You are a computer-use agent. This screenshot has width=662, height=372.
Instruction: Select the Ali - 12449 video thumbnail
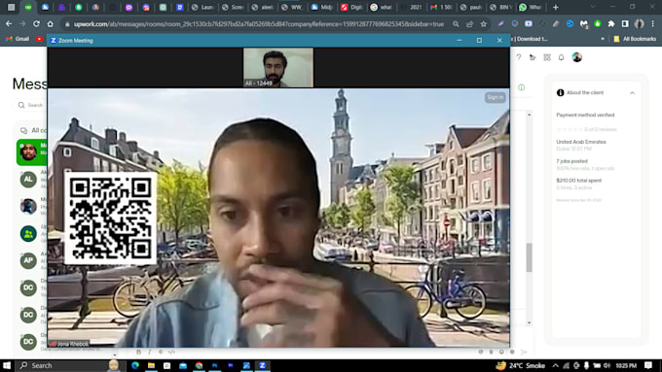pos(278,67)
